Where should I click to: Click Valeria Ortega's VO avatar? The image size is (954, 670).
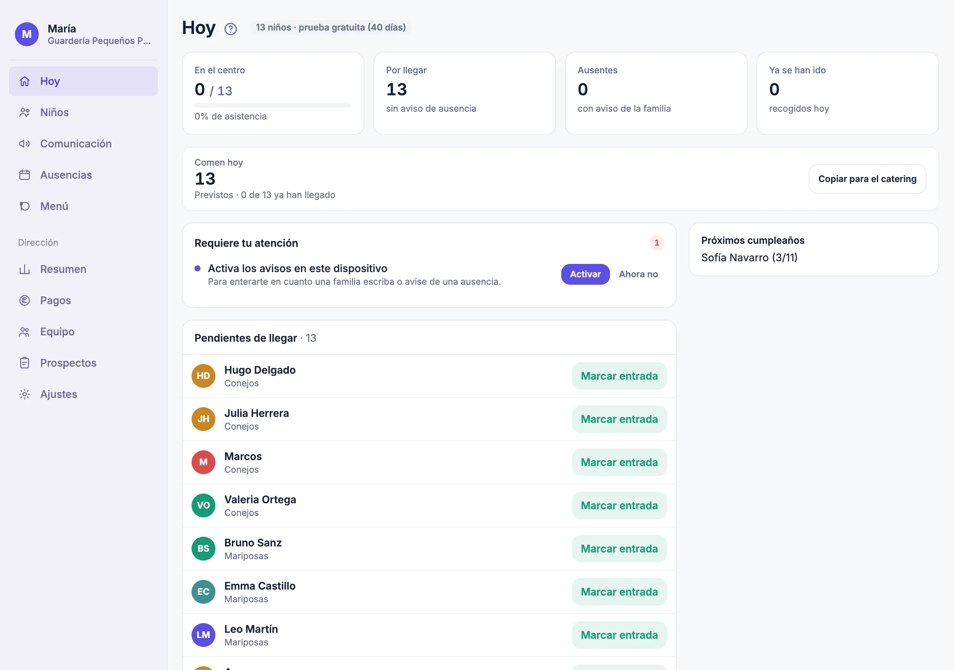tap(203, 505)
